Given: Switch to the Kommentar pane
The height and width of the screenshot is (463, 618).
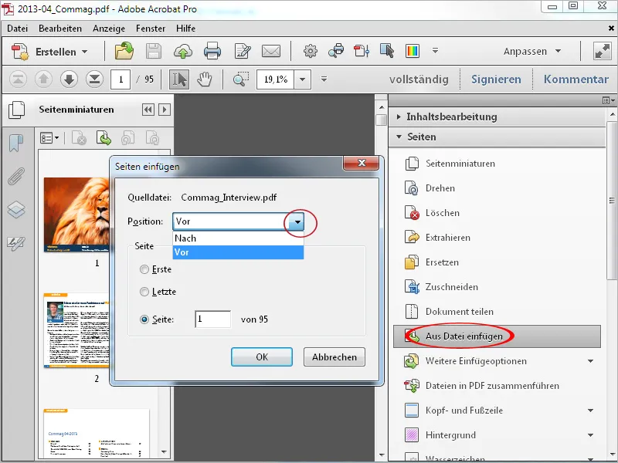Looking at the screenshot, I should point(576,79).
